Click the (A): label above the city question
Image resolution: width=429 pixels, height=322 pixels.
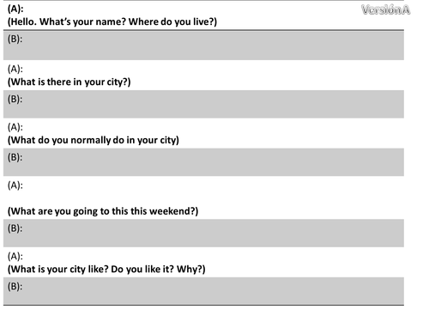pyautogui.click(x=15, y=69)
